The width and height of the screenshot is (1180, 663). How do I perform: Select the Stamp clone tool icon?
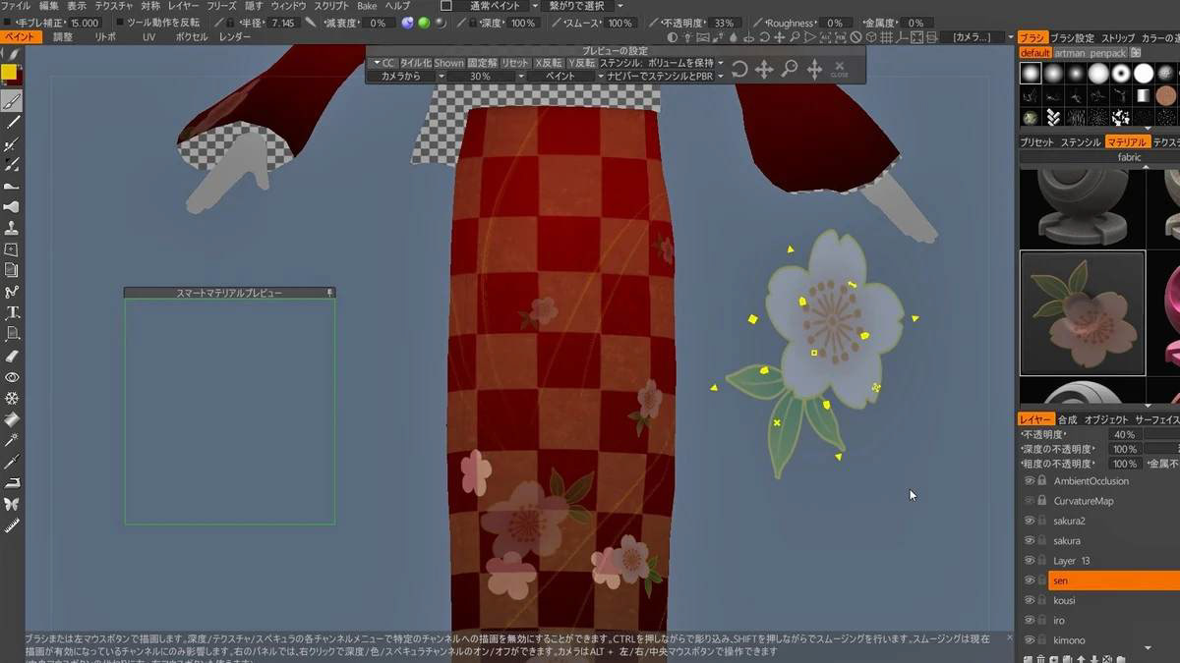[x=12, y=228]
